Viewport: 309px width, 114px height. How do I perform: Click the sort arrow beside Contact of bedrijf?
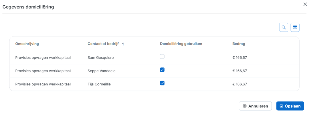123,44
